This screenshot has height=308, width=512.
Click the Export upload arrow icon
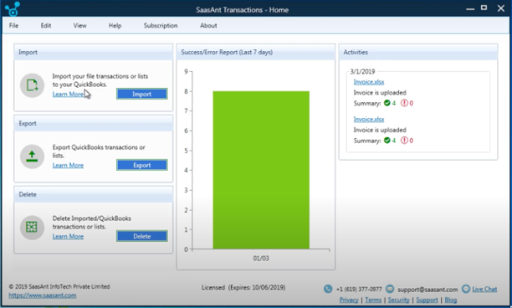32,157
